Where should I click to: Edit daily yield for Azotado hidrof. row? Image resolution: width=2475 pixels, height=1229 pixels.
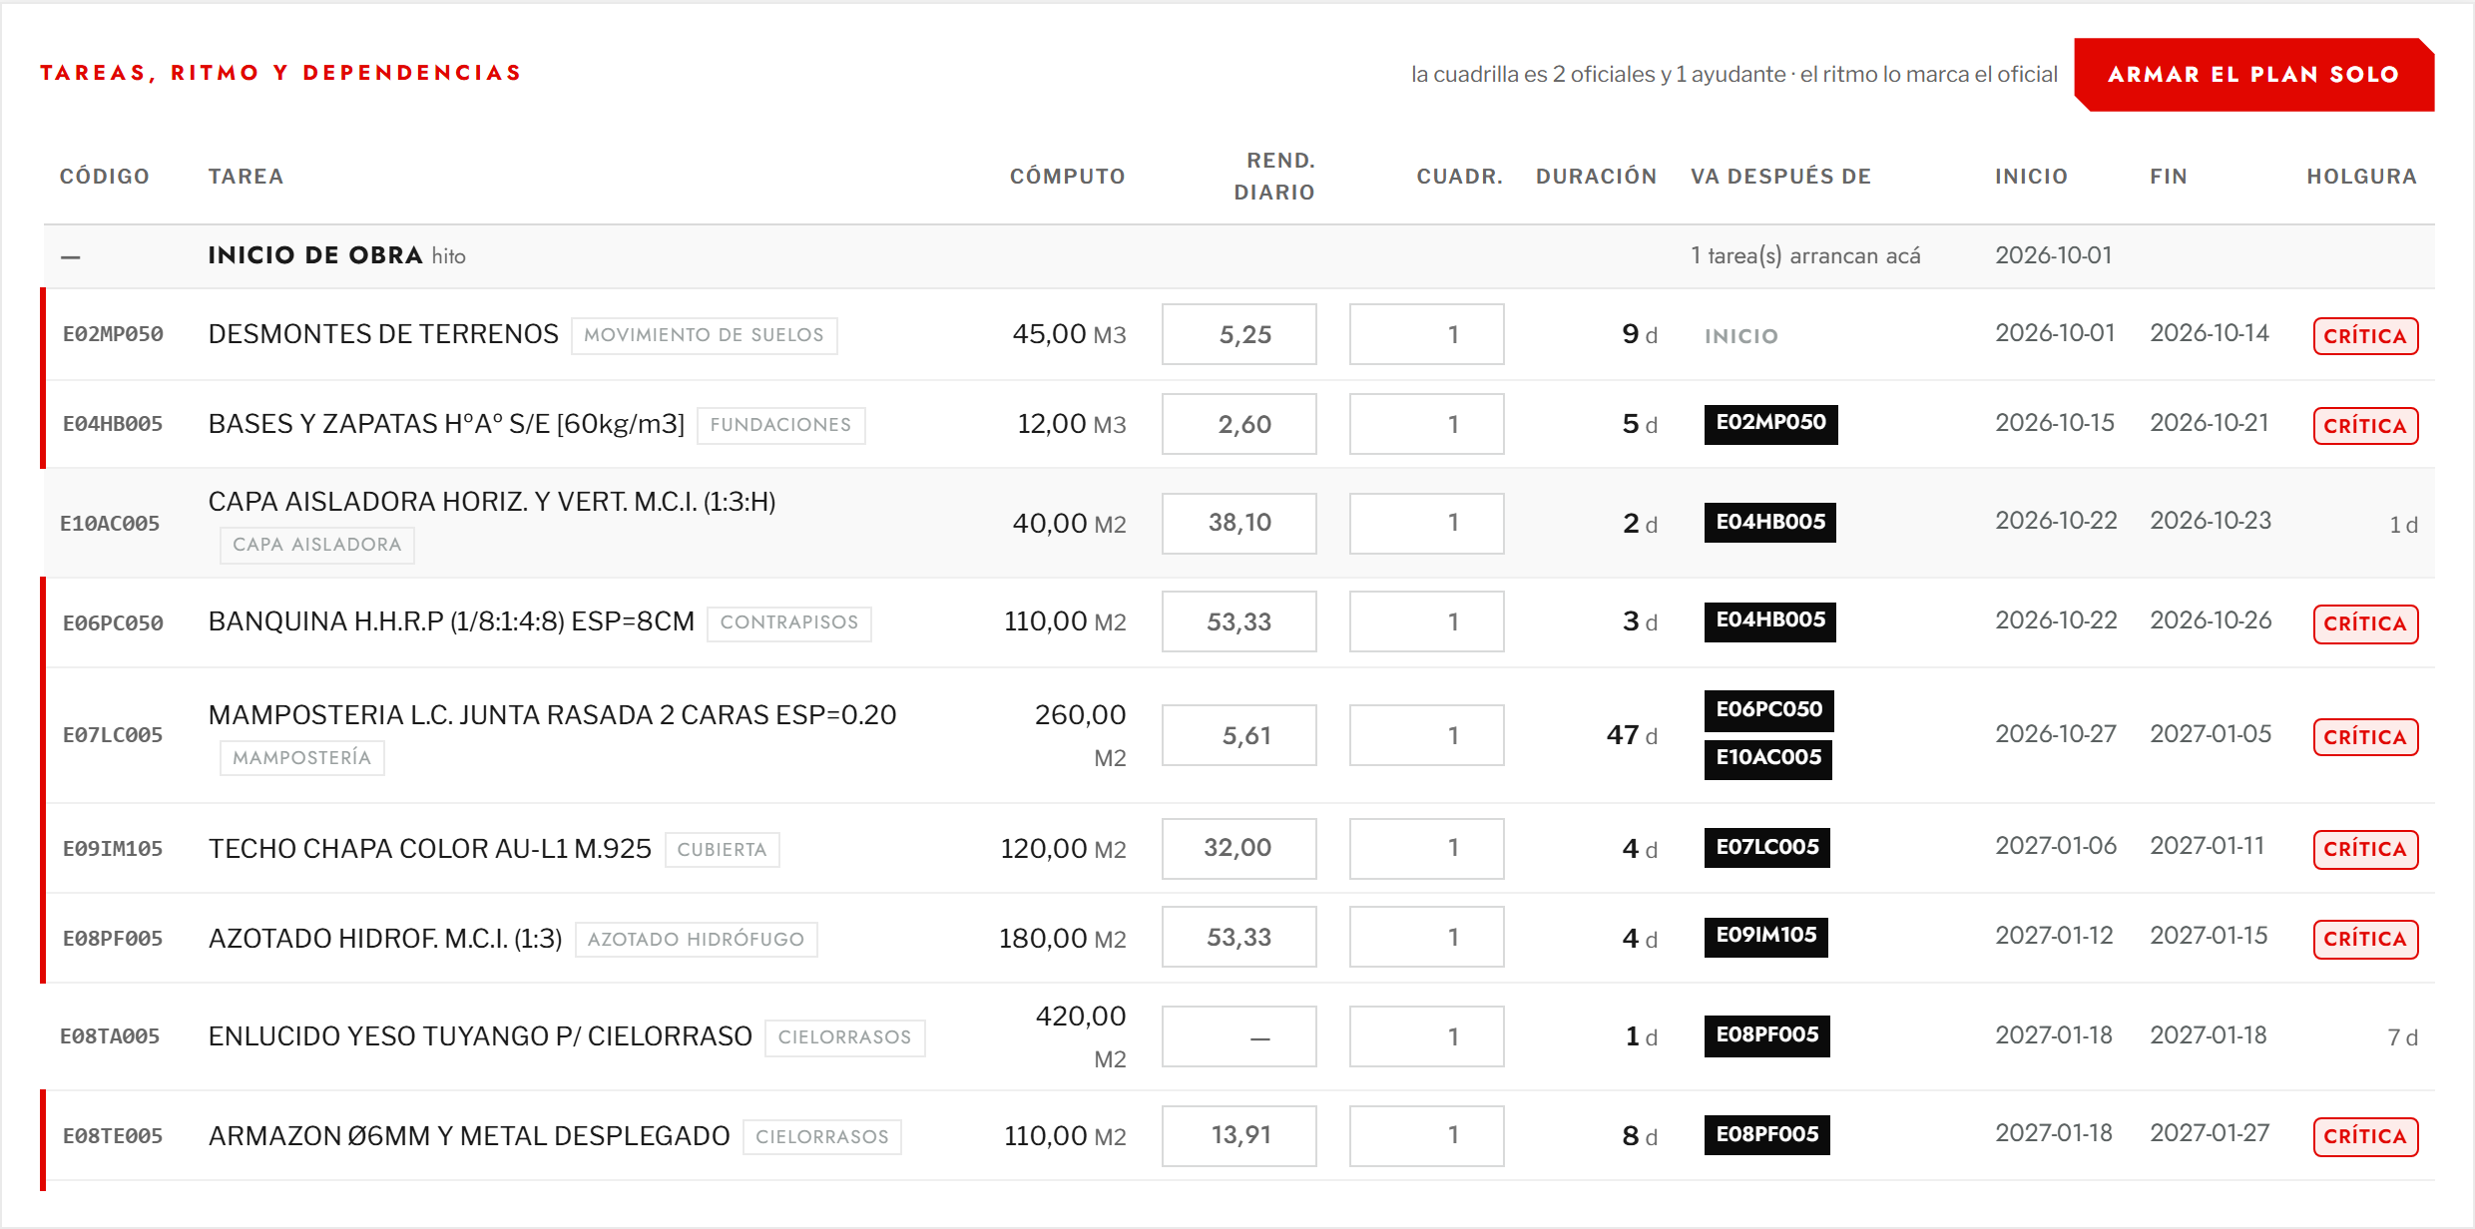click(x=1238, y=937)
